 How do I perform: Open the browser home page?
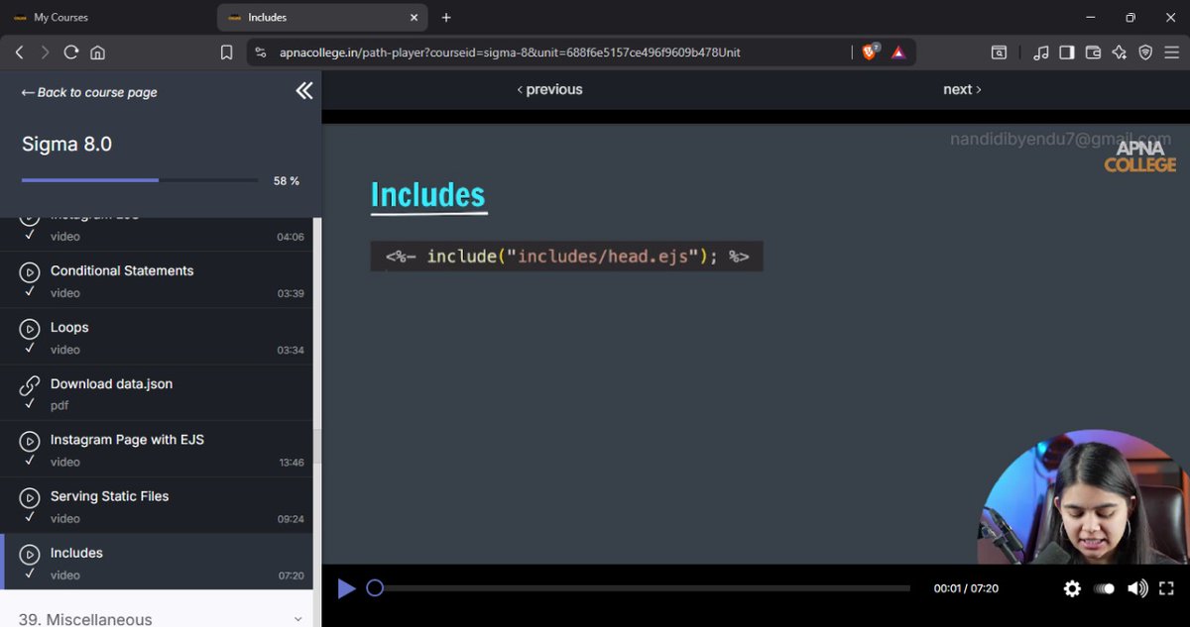coord(97,52)
